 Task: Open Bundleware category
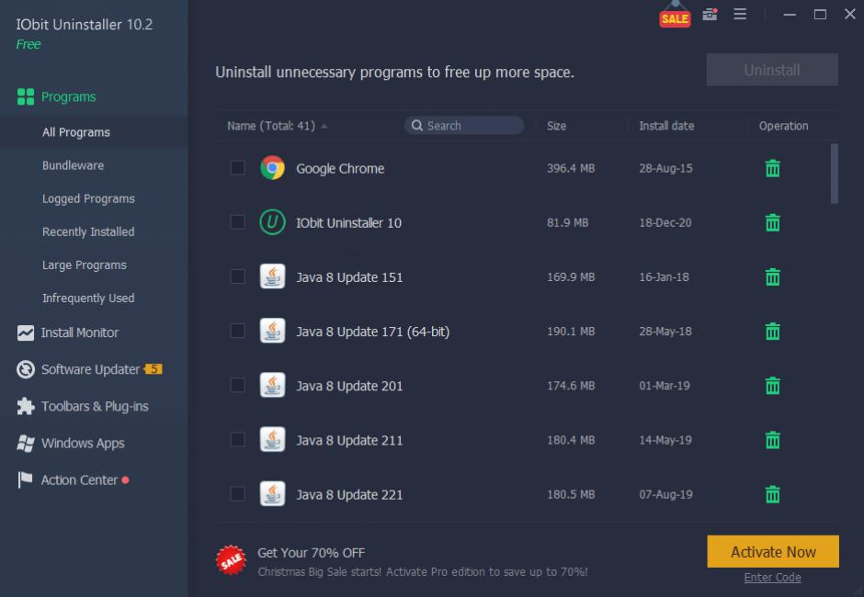[x=73, y=165]
